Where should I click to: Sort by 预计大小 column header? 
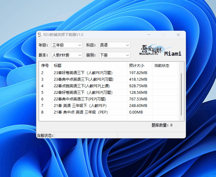coord(140,65)
